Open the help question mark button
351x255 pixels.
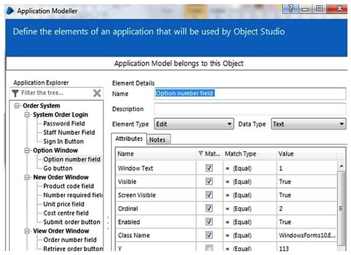pyautogui.click(x=290, y=9)
